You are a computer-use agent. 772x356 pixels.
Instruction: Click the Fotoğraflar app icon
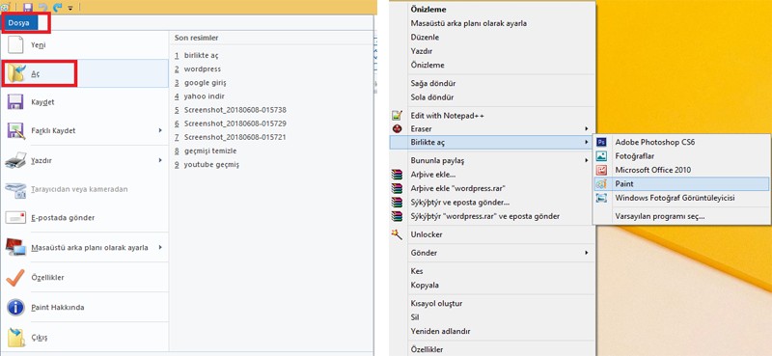(601, 156)
